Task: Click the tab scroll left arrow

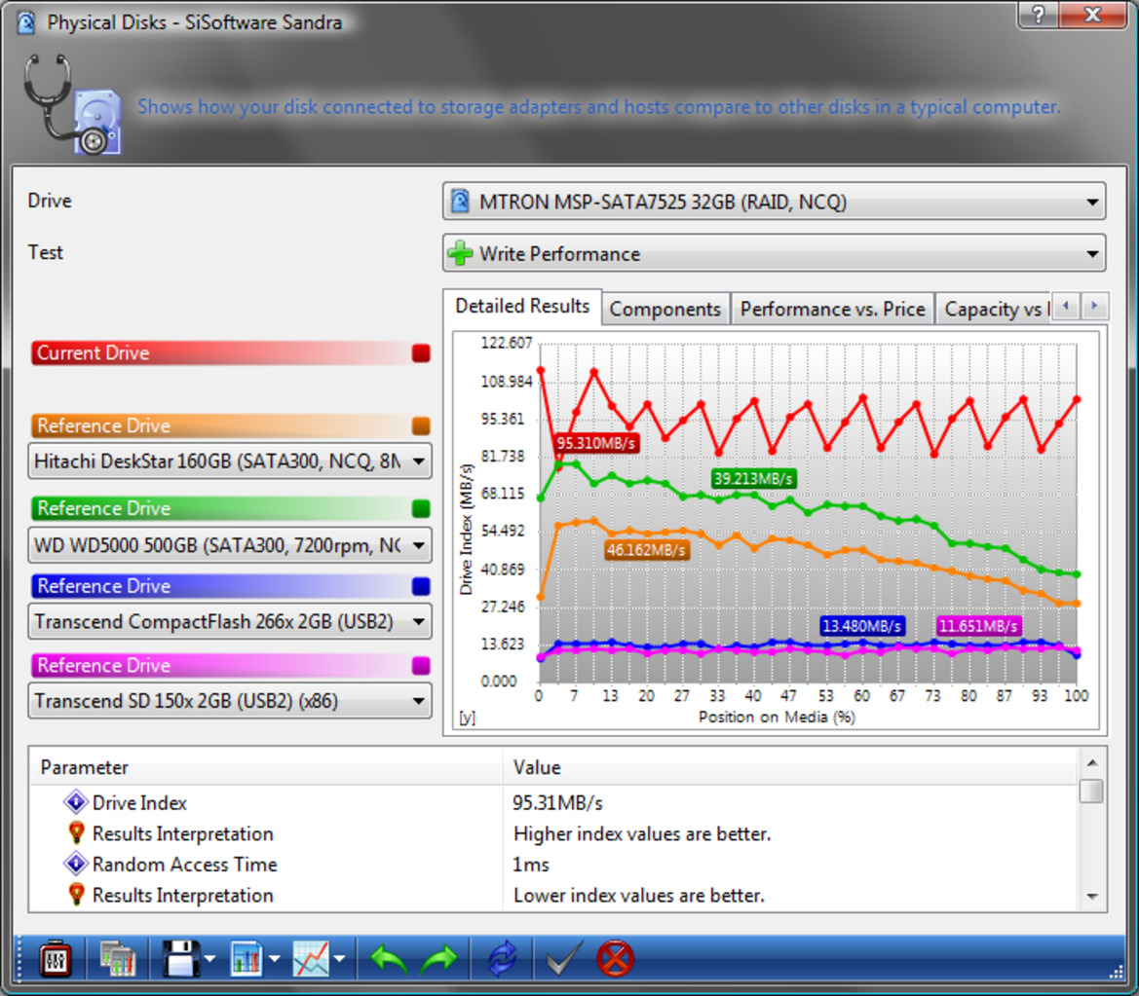Action: 1066,306
